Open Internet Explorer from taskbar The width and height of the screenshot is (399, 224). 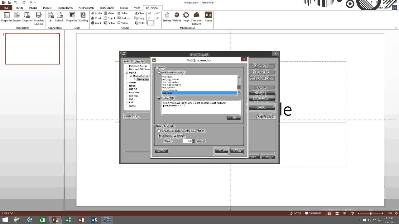(30, 220)
